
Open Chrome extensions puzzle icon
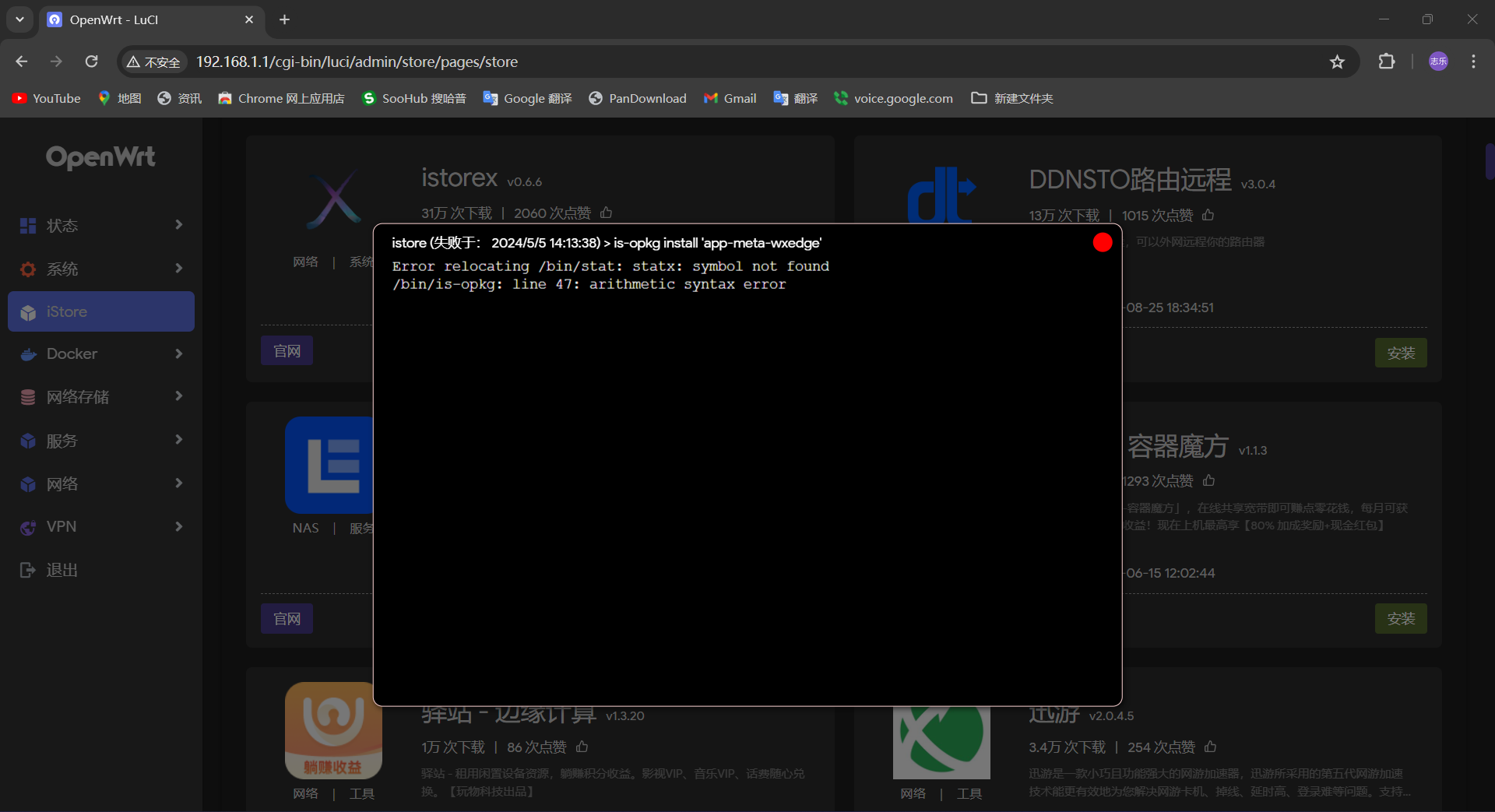click(x=1386, y=62)
